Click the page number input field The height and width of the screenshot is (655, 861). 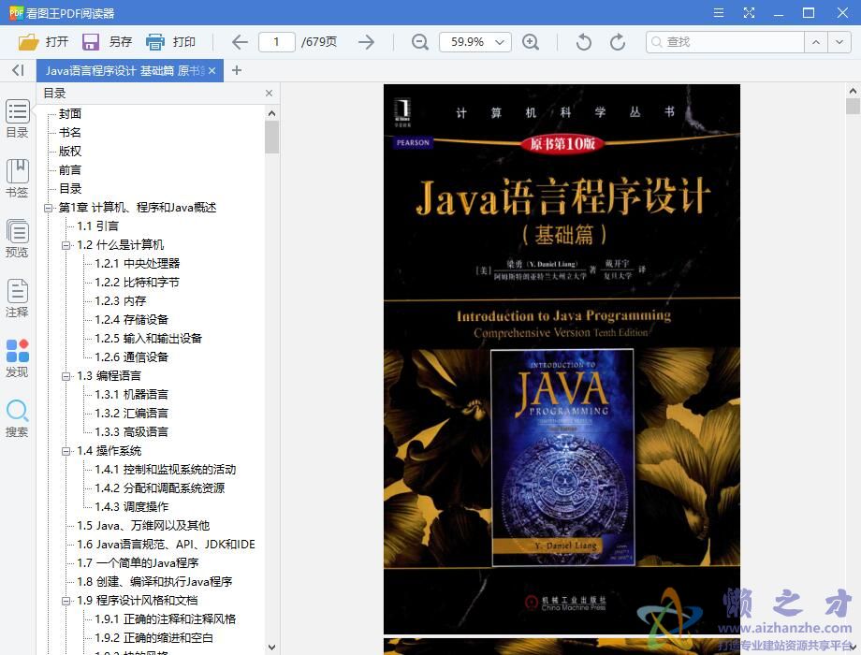coord(277,42)
